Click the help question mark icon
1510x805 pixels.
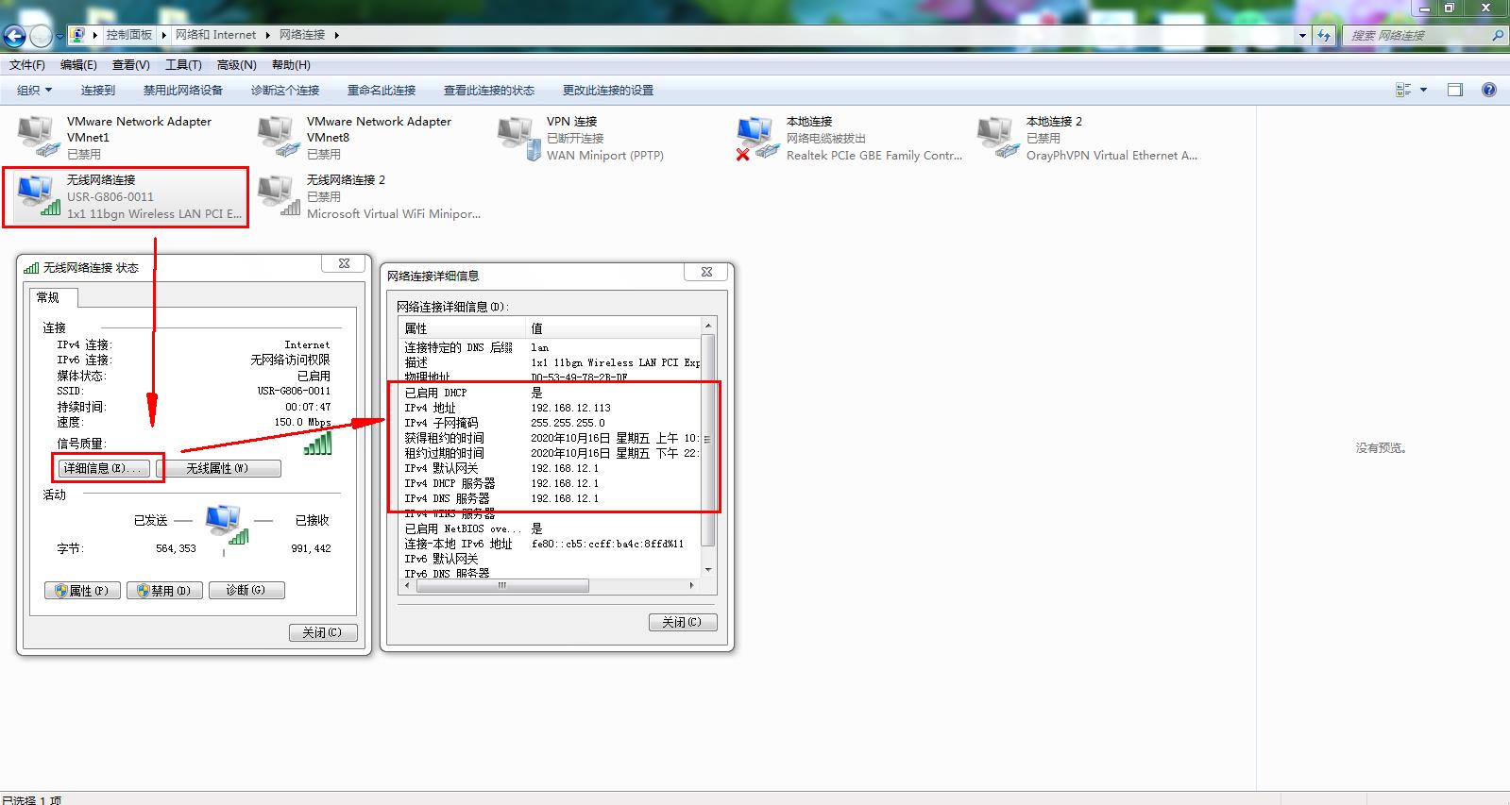1489,90
